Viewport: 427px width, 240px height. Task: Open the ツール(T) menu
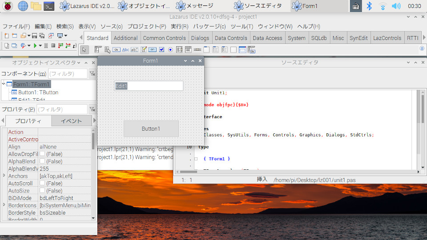coord(242,26)
